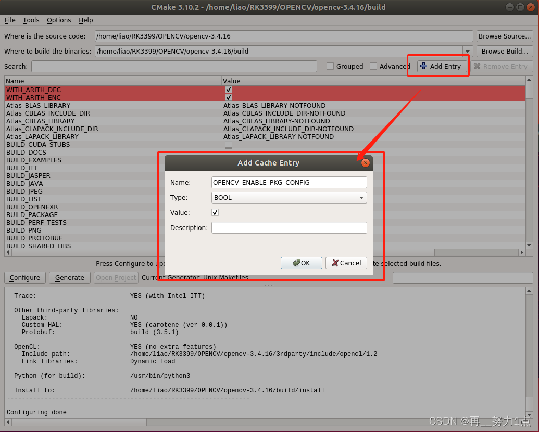Open the File menu
The image size is (539, 432).
coord(9,20)
